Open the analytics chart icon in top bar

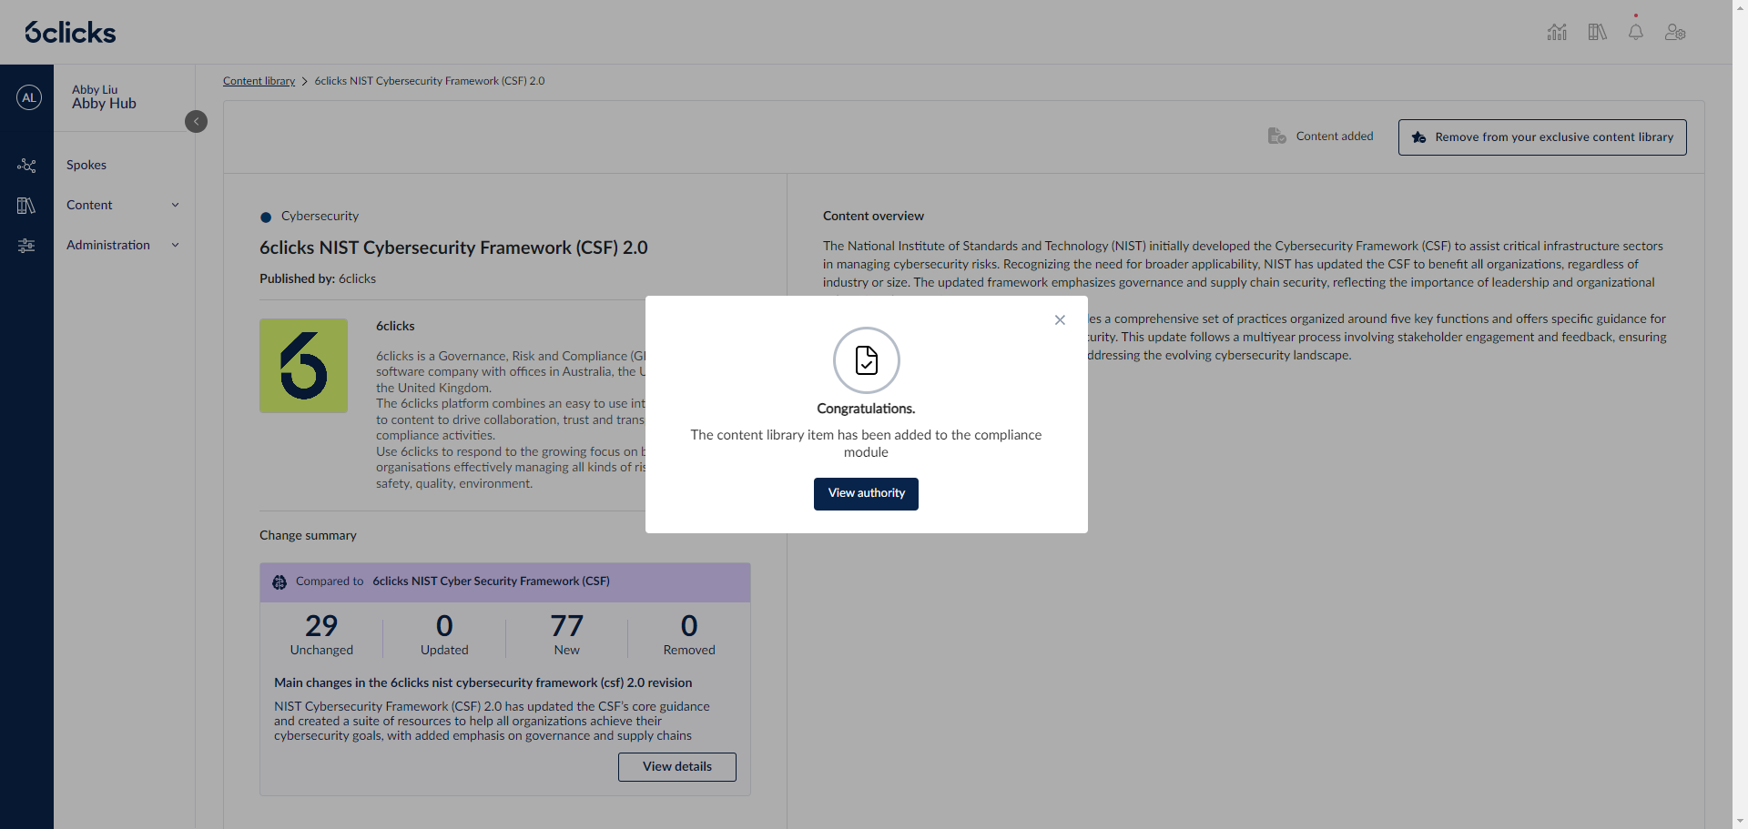pos(1557,33)
